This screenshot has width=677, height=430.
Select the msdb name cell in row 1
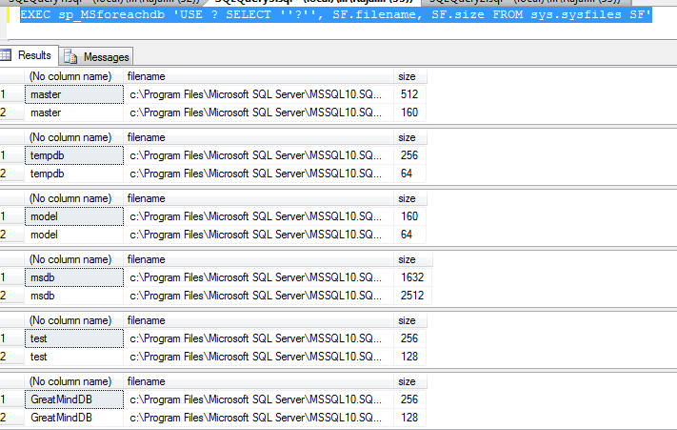[74, 277]
